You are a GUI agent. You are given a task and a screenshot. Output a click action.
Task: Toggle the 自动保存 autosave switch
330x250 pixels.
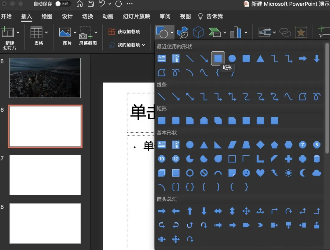tap(63, 4)
